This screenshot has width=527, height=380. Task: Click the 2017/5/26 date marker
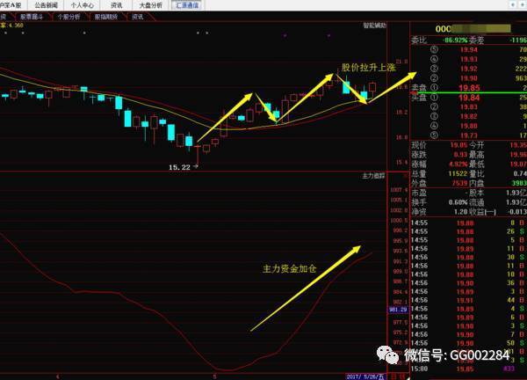pyautogui.click(x=365, y=376)
